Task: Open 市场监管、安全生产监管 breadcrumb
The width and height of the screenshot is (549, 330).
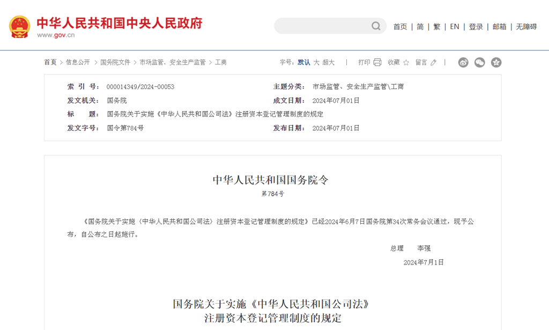Action: [x=173, y=62]
